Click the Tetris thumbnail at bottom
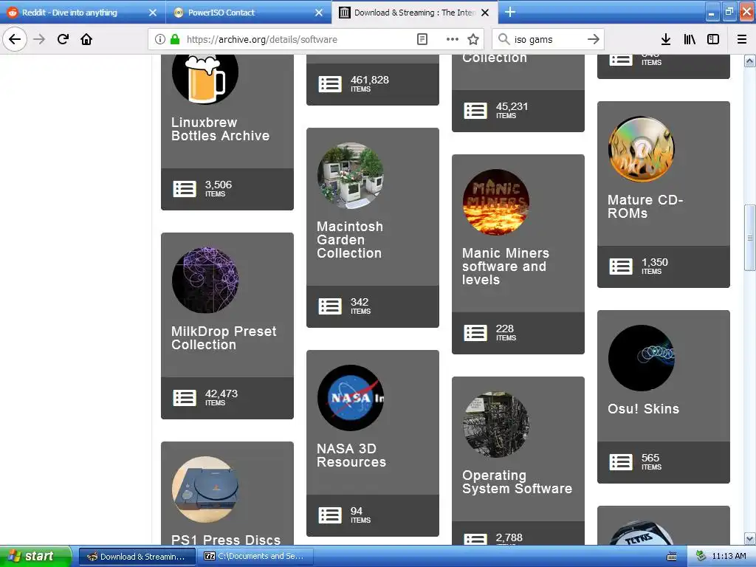Viewport: 756px width, 567px height. (x=642, y=533)
